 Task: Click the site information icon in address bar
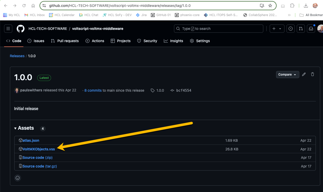(44, 6)
